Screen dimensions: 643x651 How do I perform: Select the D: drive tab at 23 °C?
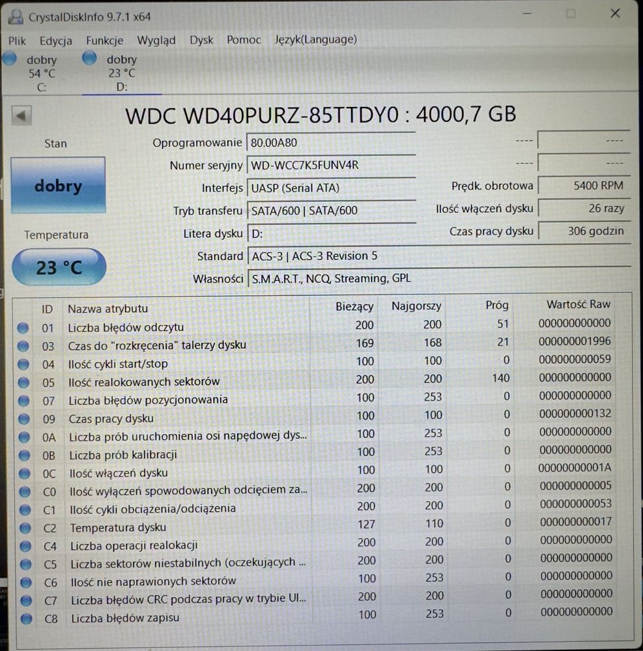122,72
